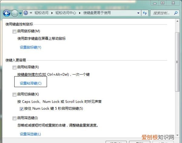182x143 pixels.
Task: Uncheck 按住 Num Lock 键 5 秒启用切换键
Action: click(22, 109)
